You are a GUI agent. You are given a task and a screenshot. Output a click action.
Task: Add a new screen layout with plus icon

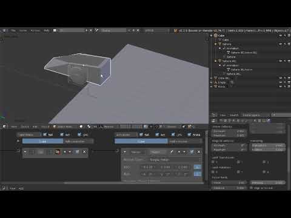87,30
